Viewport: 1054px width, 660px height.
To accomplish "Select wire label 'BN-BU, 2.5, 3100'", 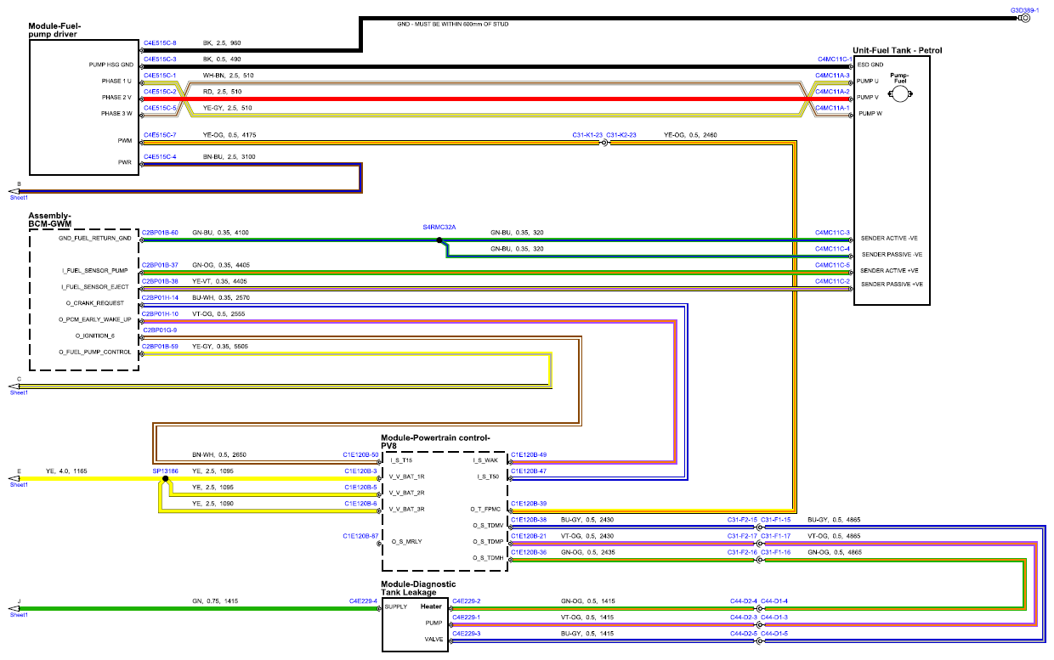I will [229, 157].
